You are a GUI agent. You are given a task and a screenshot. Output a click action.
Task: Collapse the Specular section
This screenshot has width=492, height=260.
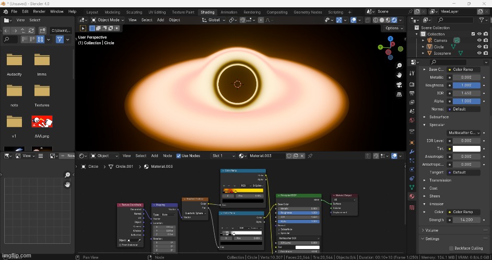pyautogui.click(x=437, y=125)
